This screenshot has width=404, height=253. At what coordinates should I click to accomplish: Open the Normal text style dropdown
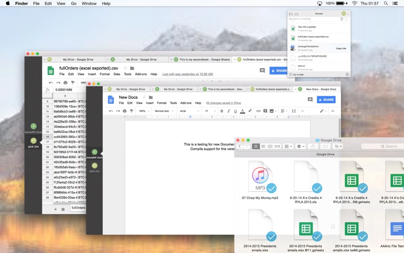164,111
